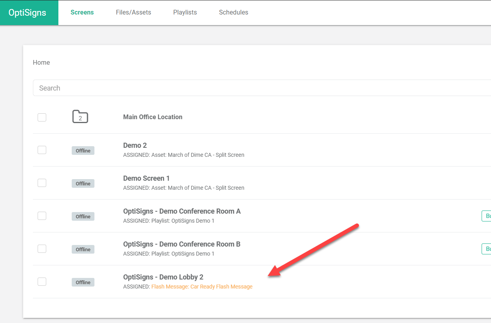Click the Offline badge for Conference Room A

tap(83, 216)
